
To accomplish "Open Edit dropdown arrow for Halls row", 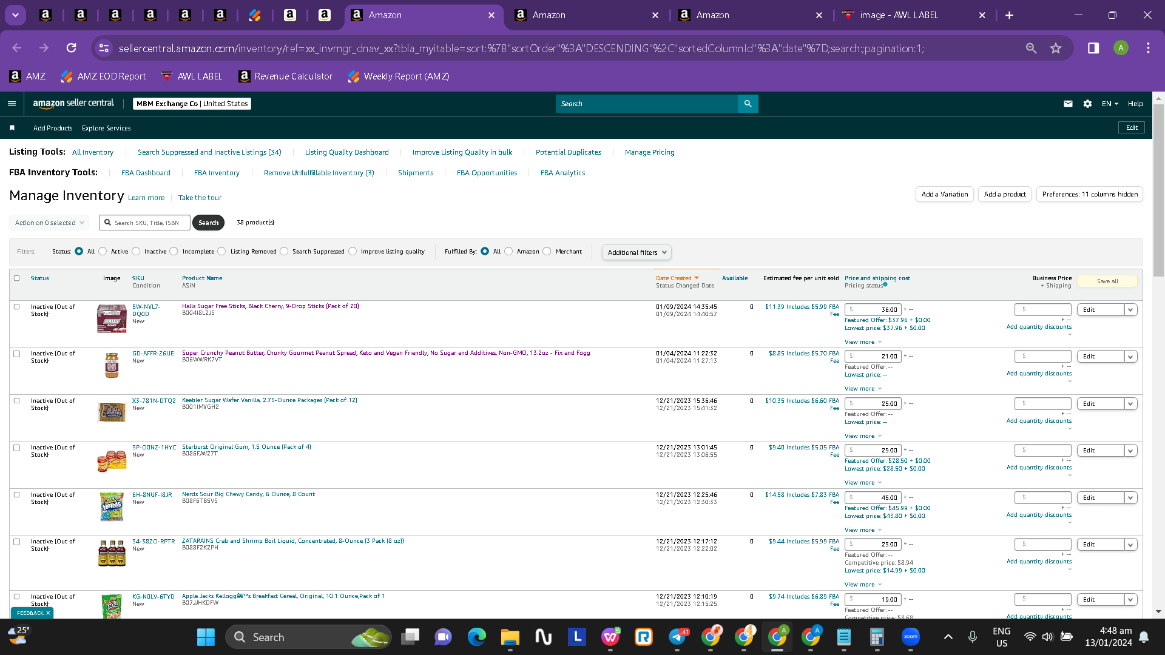I will click(x=1130, y=310).
